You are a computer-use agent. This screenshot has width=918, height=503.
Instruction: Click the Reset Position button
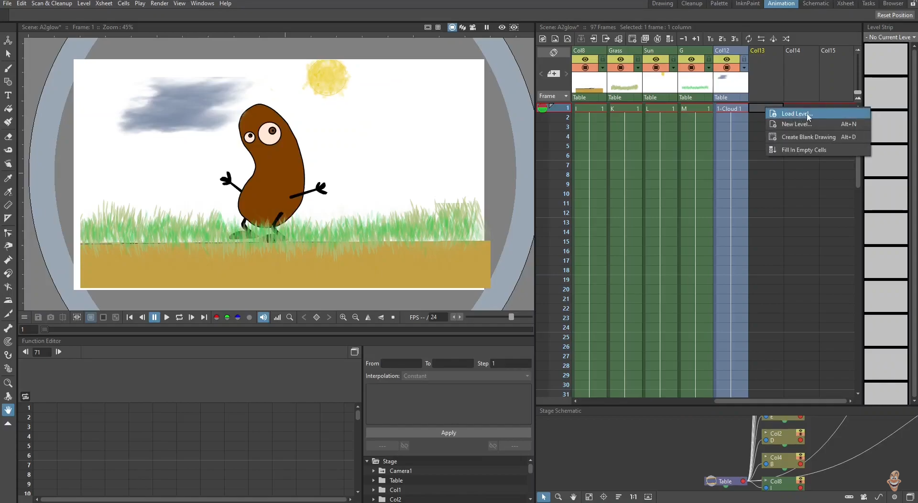point(895,15)
